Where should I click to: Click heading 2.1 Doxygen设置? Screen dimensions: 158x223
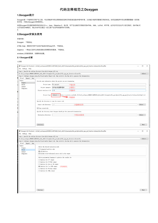[25, 58]
